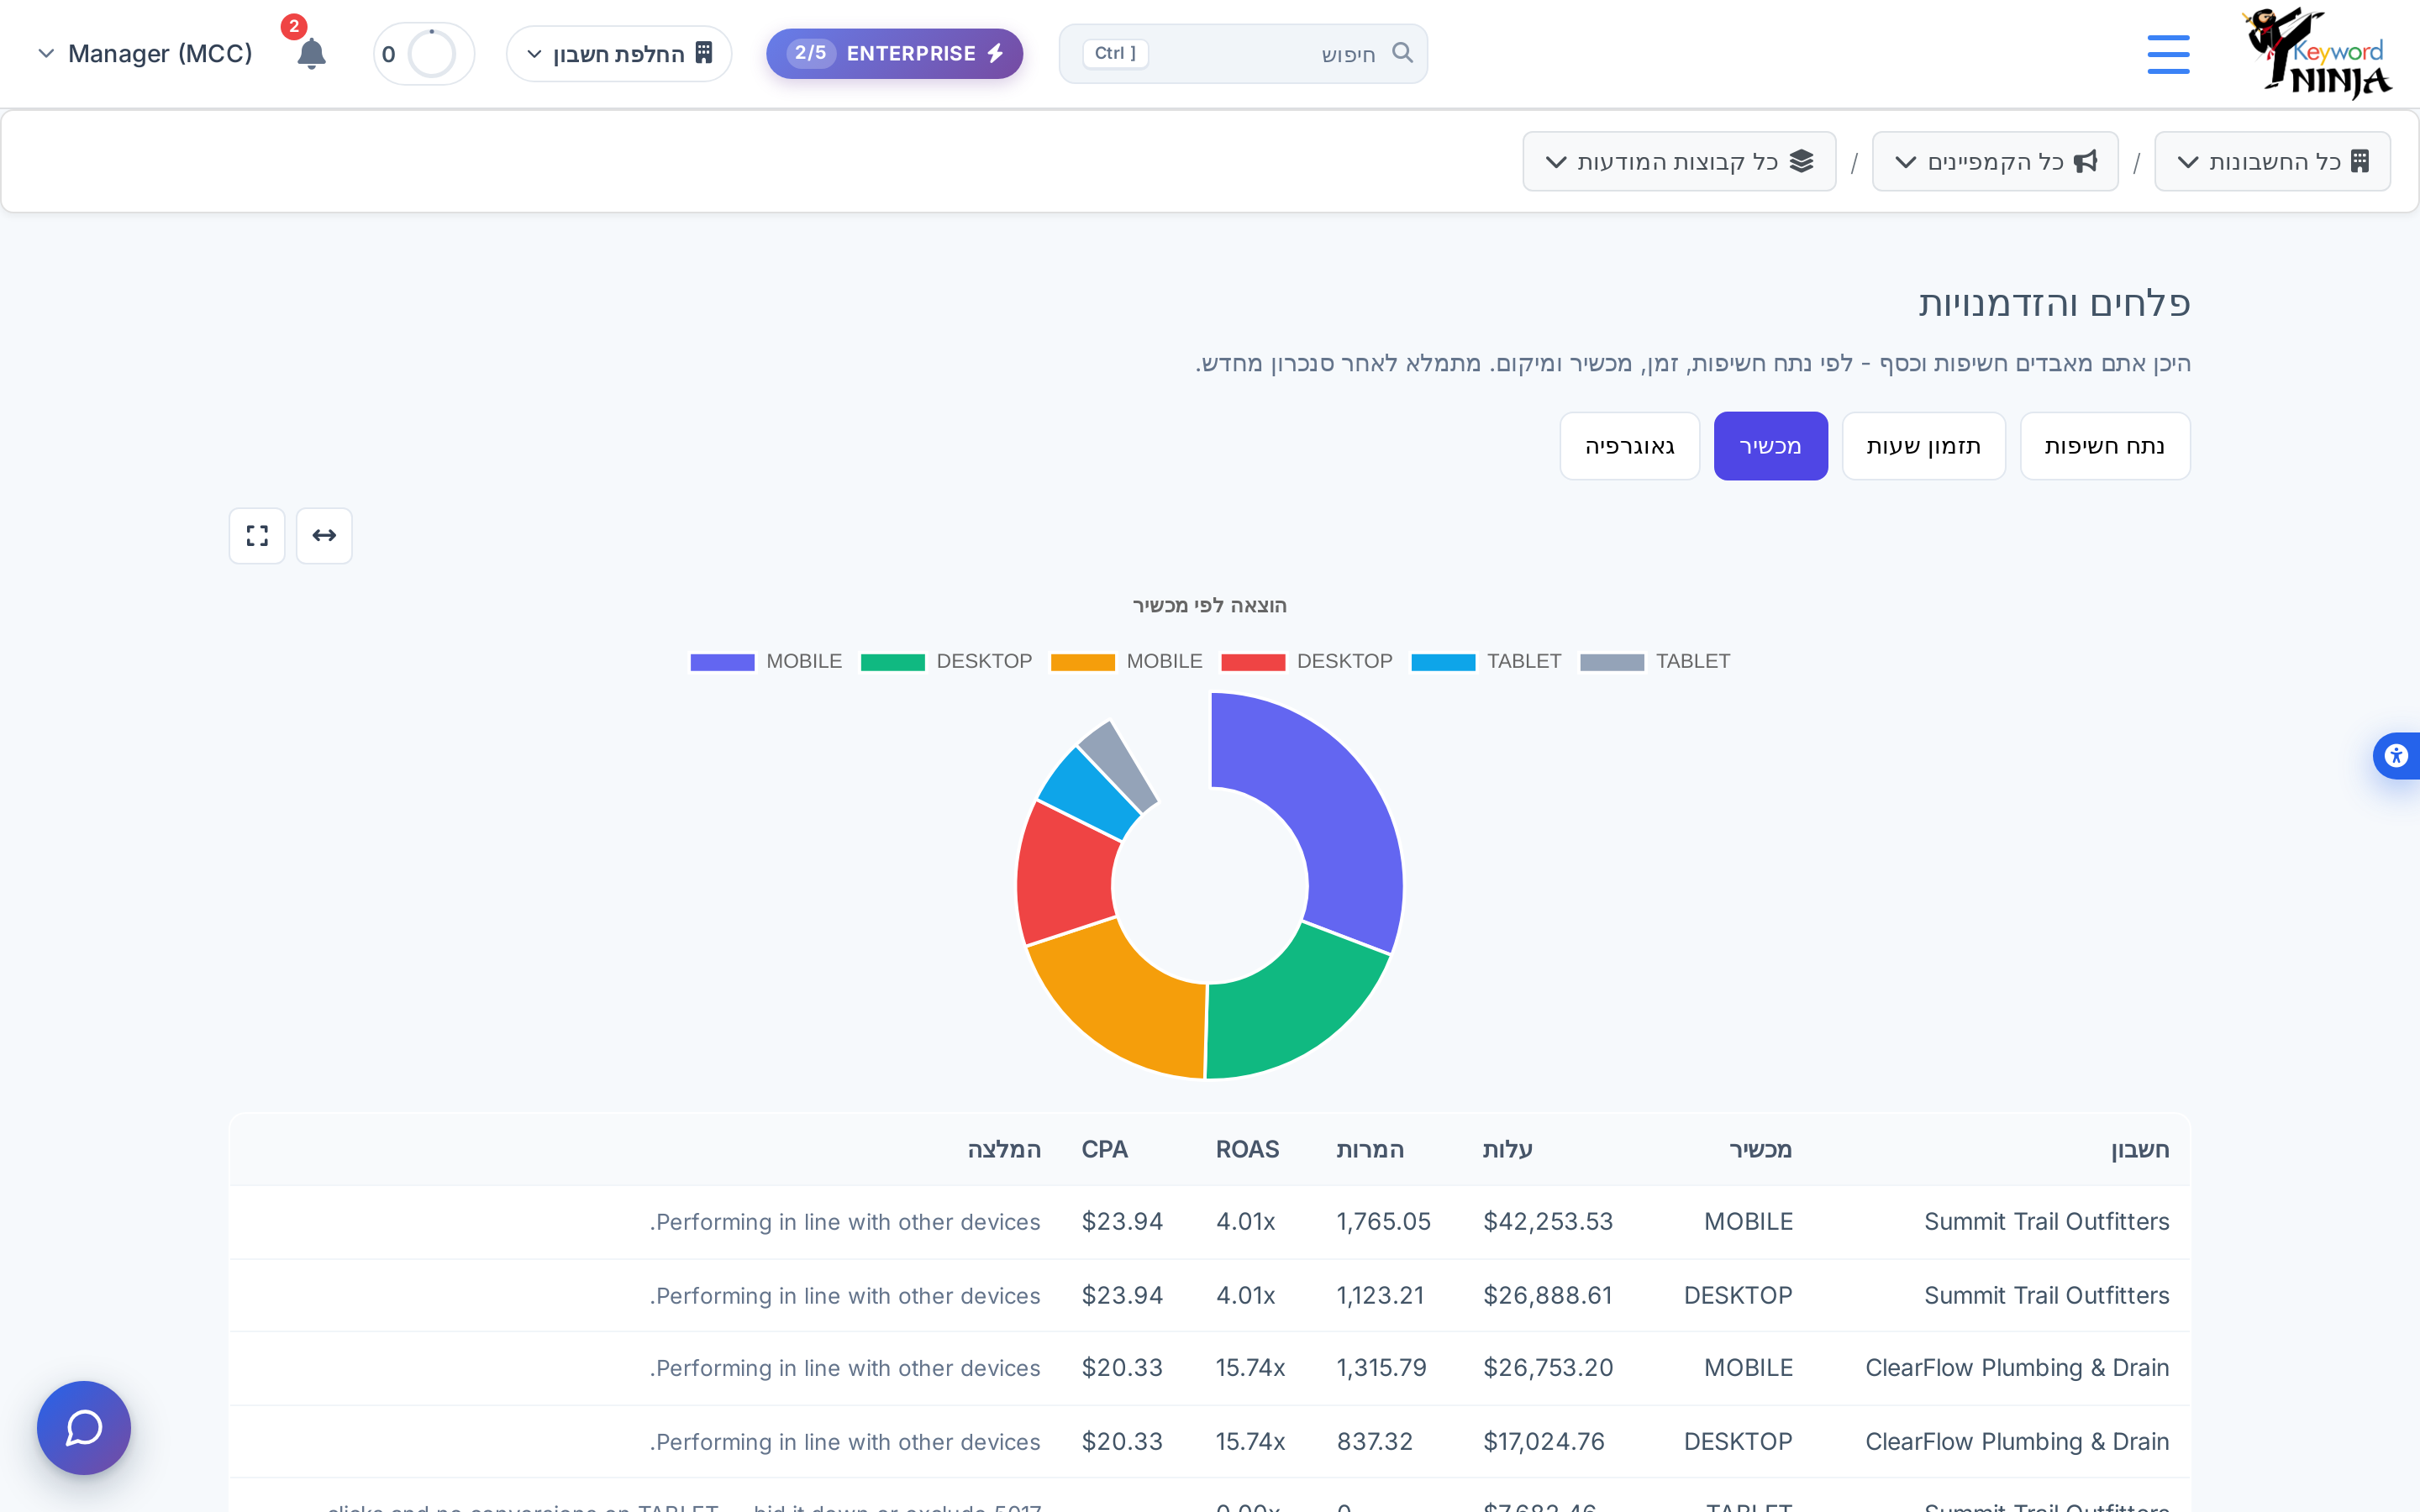Switch to the תזמון שעות tab

pyautogui.click(x=1923, y=446)
